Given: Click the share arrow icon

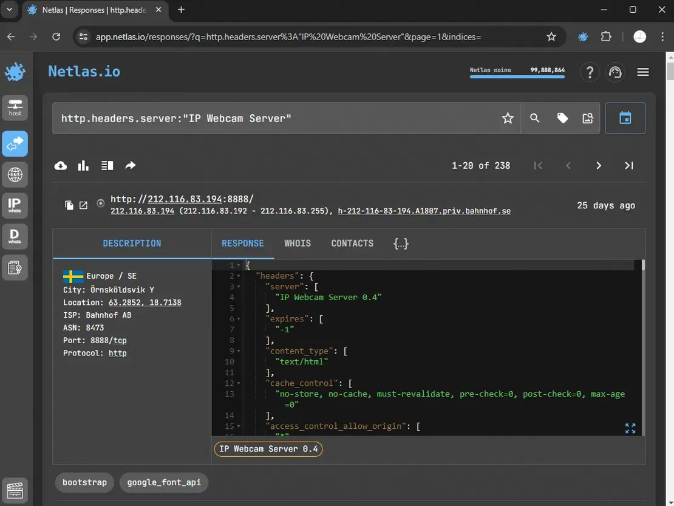Looking at the screenshot, I should click(x=131, y=166).
